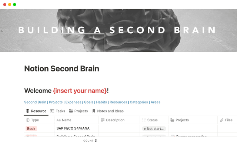This screenshot has width=237, height=148.
Task: Open the Book type tag selector
Action: [x=31, y=128]
